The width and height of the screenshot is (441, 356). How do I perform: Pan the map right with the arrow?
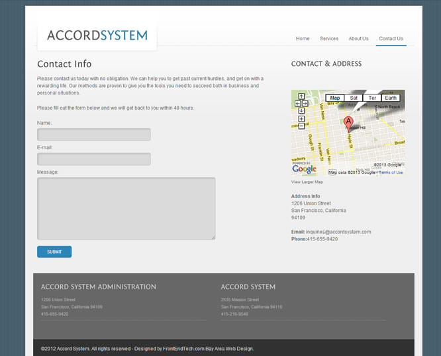click(305, 104)
